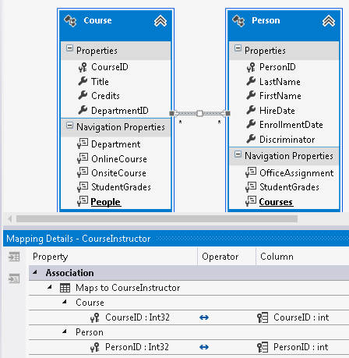Screen dimensions: 349x358
Task: Click the Course entity type icon in header
Action: (70, 21)
